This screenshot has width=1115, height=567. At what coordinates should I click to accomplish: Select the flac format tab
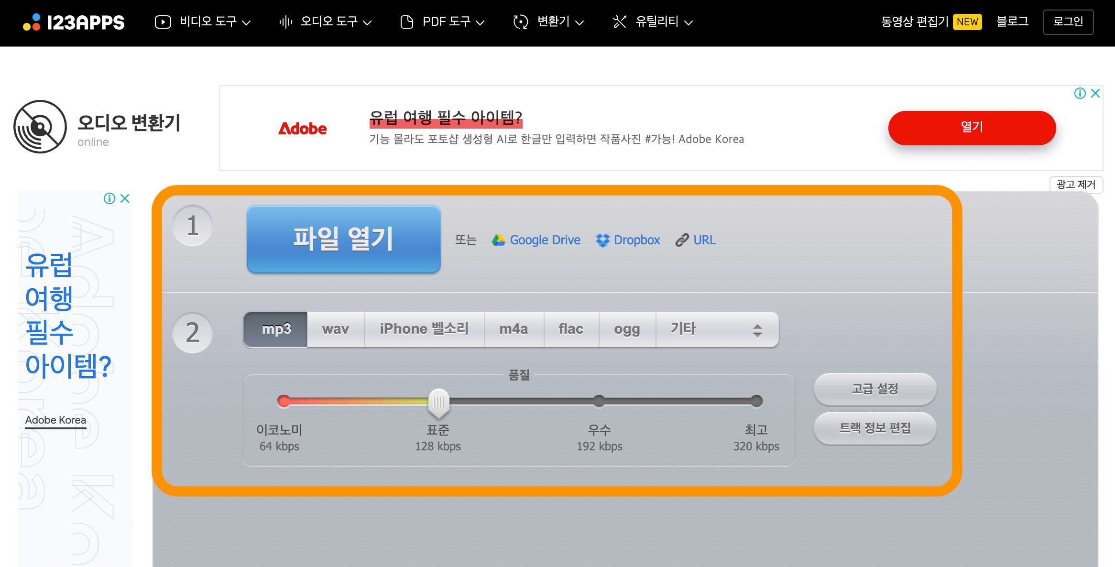pos(571,329)
